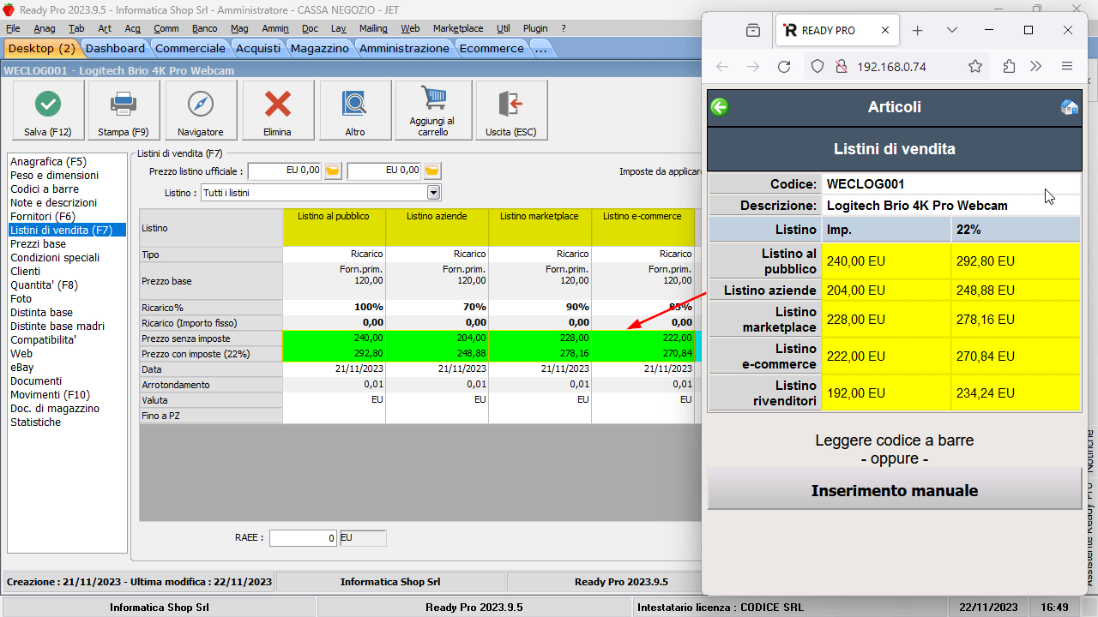This screenshot has height=617, width=1098.
Task: Add the article with Aggiungi al carrello
Action: point(432,111)
